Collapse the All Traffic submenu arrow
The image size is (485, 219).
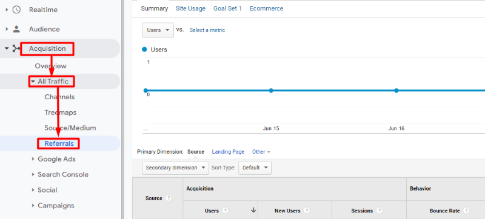[x=33, y=82]
